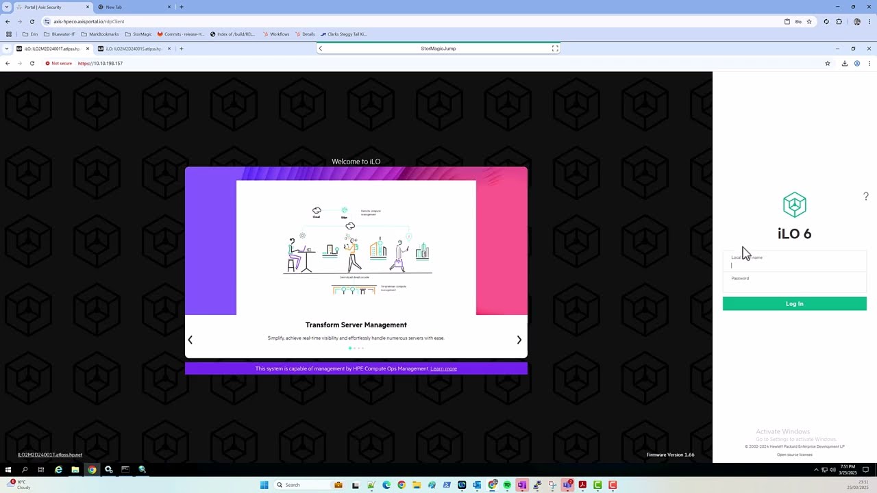Click the outer address bar site info icon
The image size is (877, 493).
[x=47, y=21]
